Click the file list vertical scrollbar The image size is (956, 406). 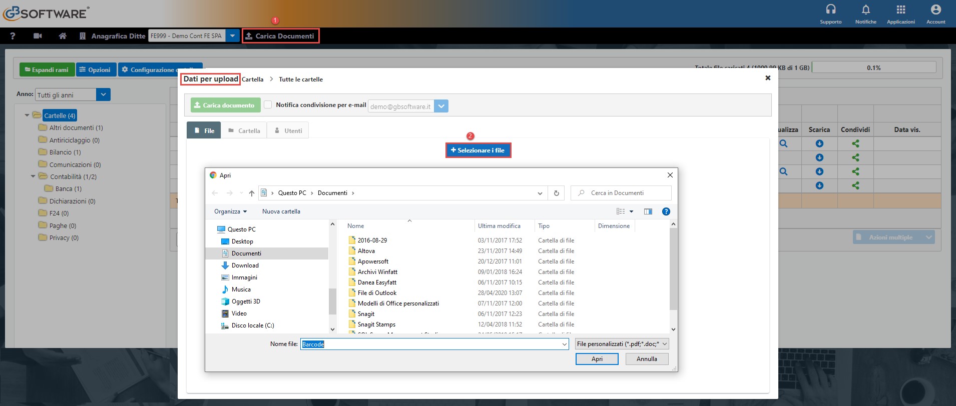click(673, 270)
